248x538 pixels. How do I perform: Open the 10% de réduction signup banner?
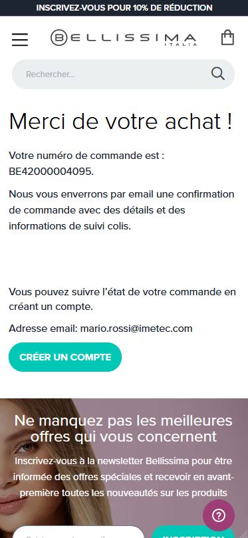[x=124, y=7]
